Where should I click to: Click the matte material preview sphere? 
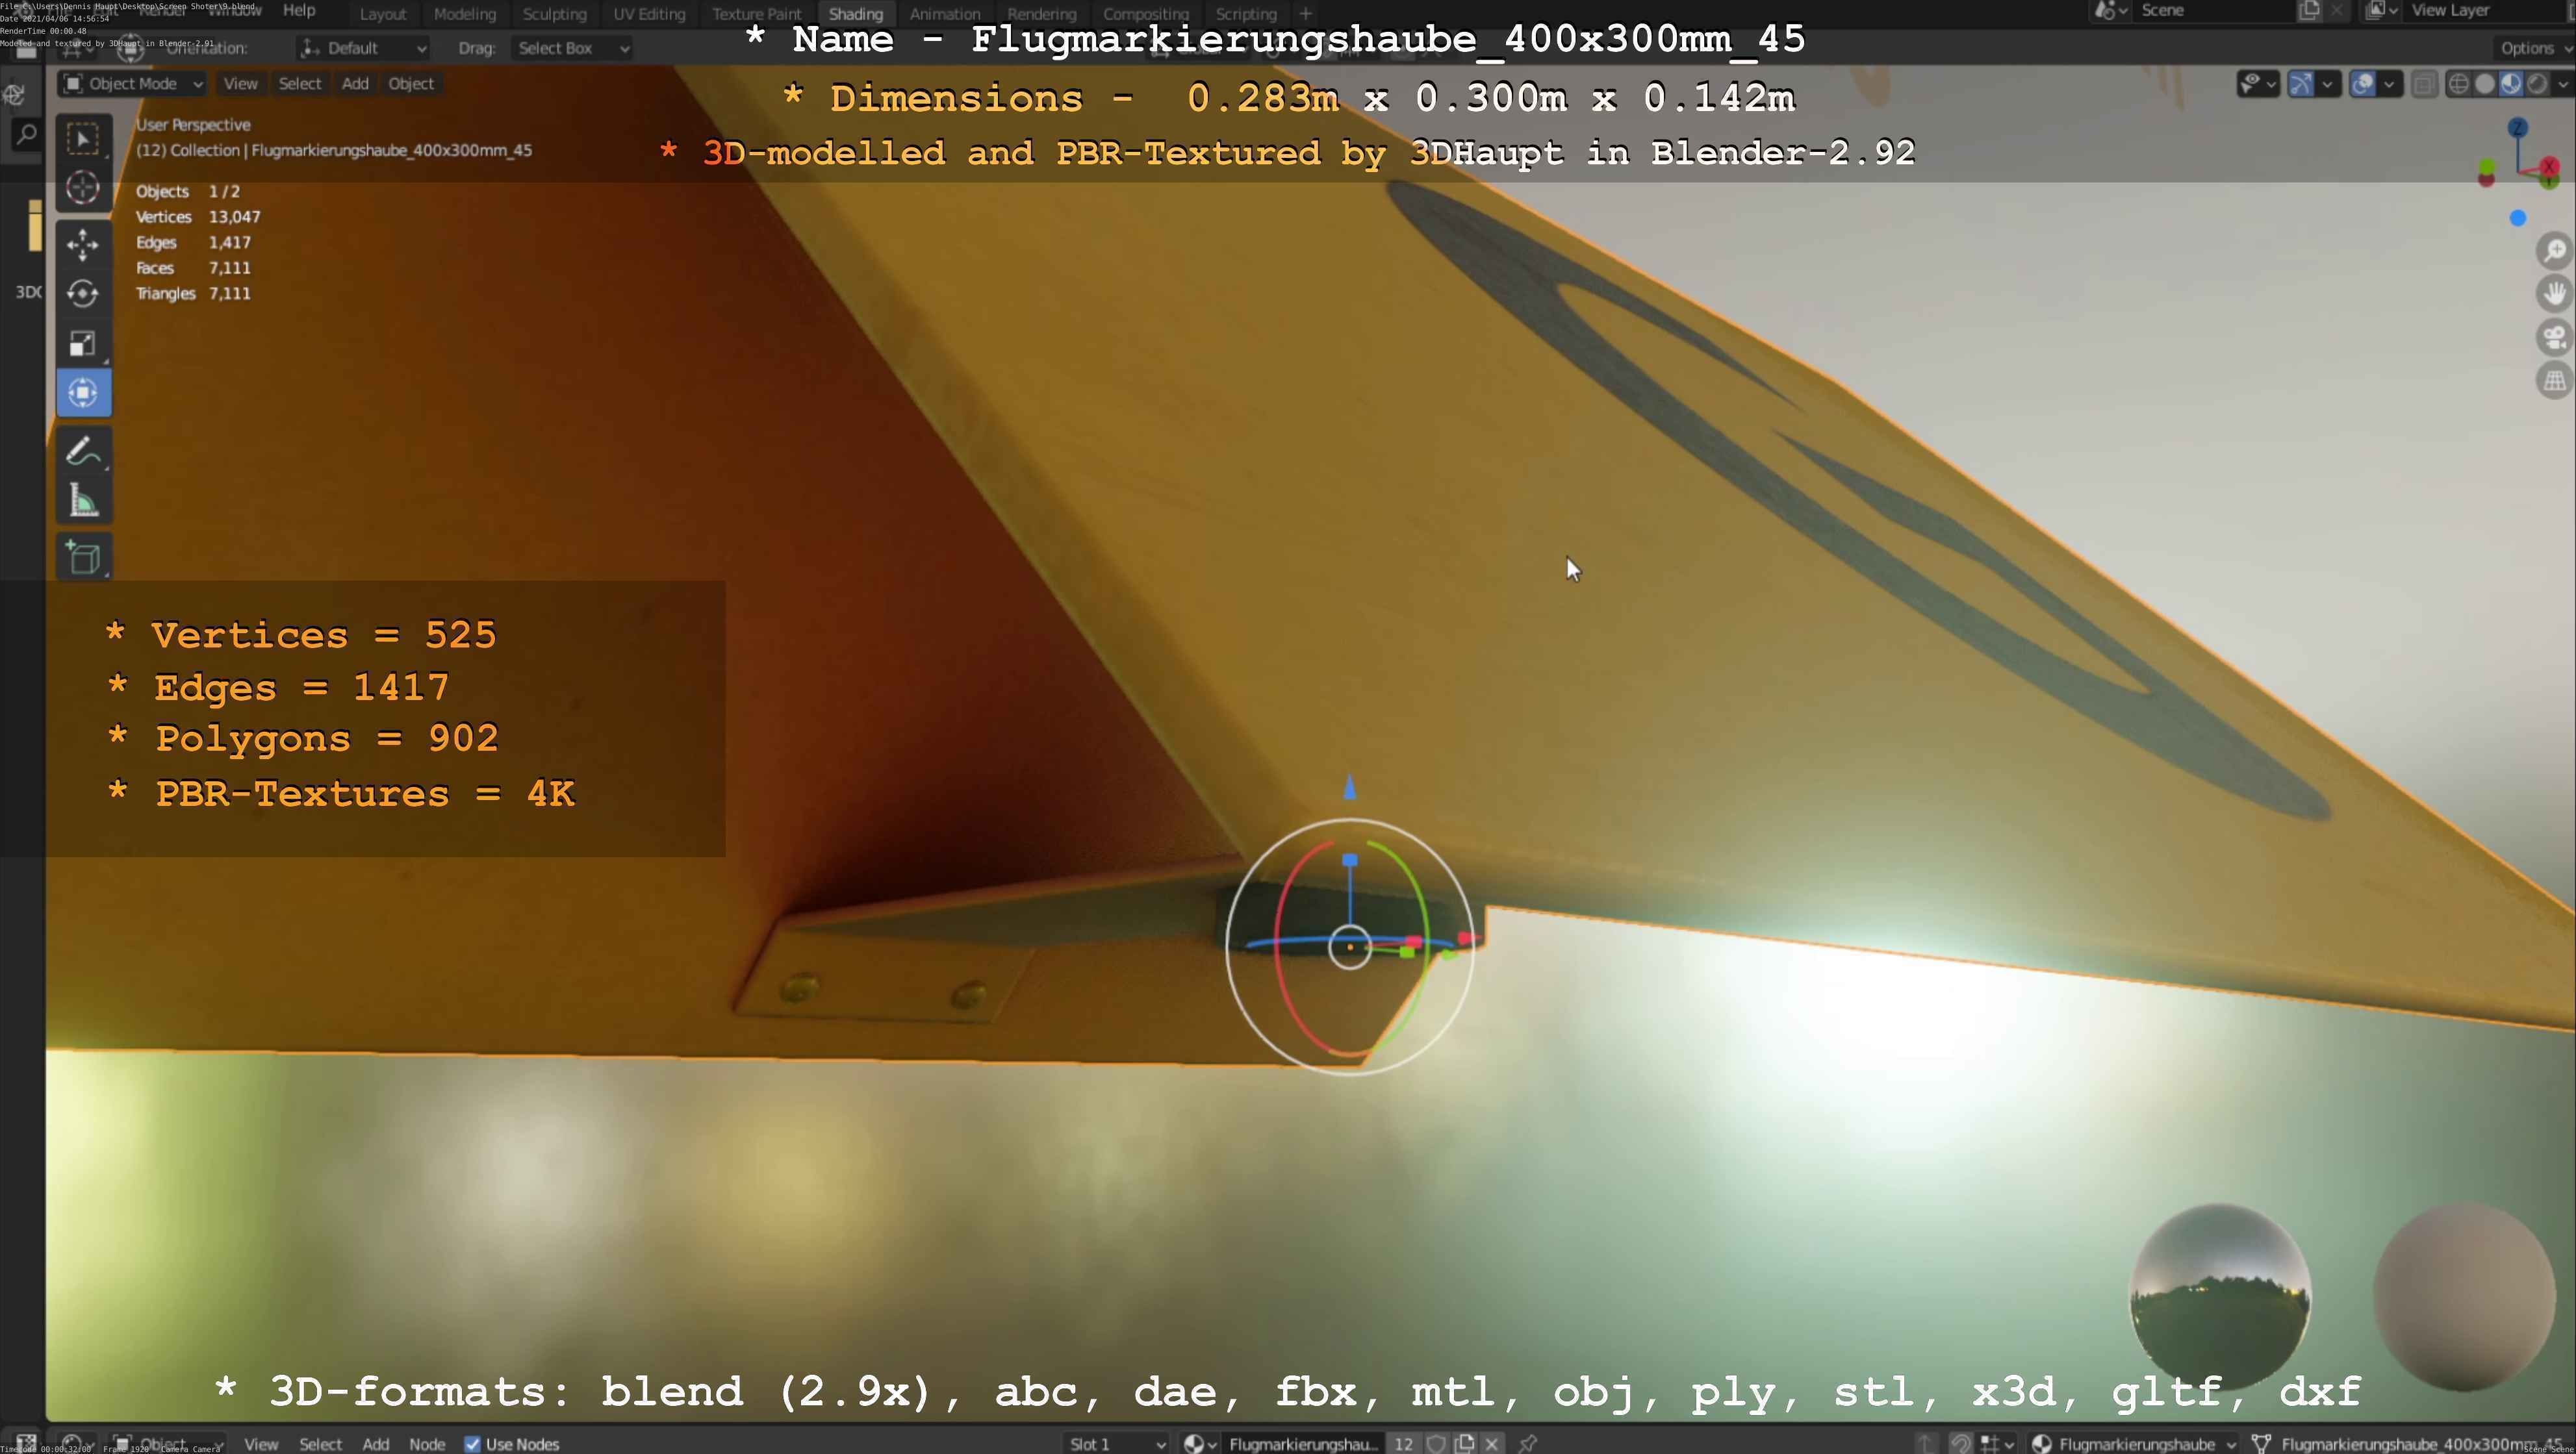(x=2464, y=1297)
